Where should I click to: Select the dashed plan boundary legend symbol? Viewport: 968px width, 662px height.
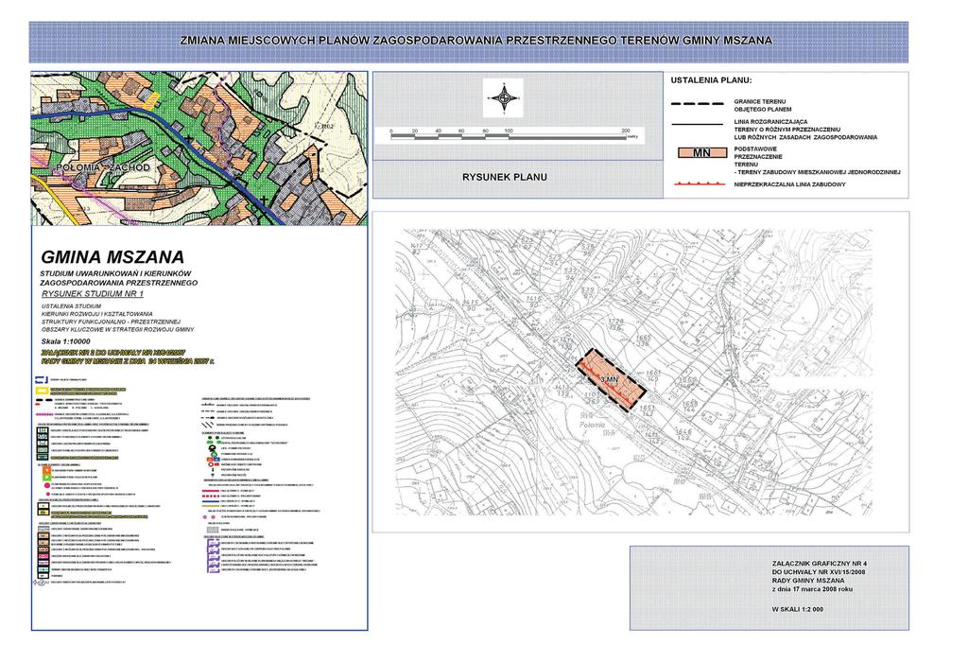[699, 104]
